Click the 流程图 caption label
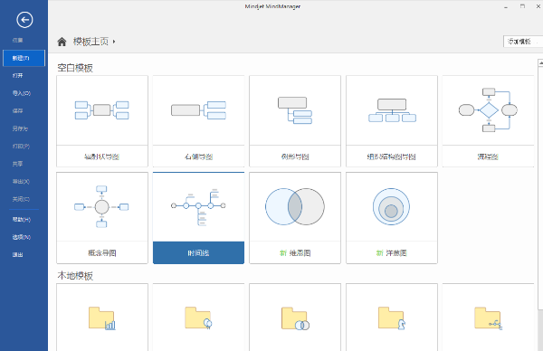543x351 pixels. pyautogui.click(x=488, y=157)
